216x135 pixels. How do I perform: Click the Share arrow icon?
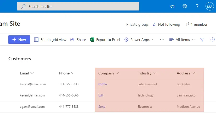point(72,40)
